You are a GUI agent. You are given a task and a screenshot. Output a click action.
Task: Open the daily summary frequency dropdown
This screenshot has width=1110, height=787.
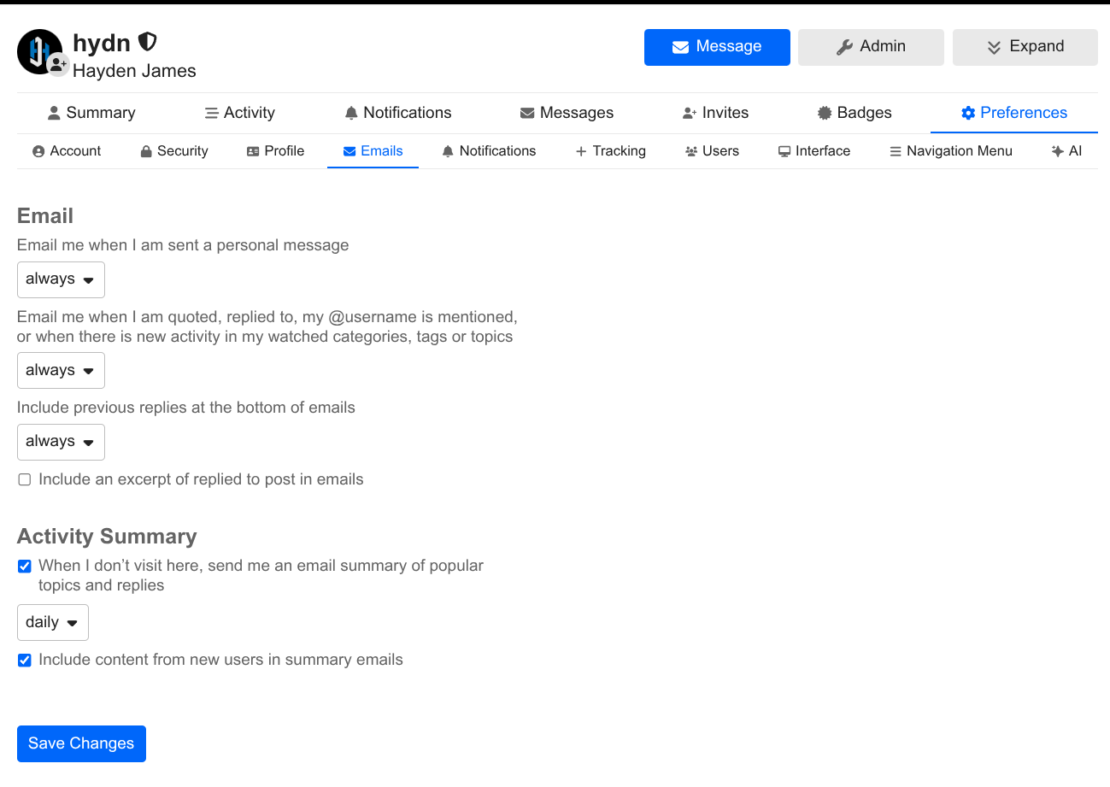(x=53, y=622)
